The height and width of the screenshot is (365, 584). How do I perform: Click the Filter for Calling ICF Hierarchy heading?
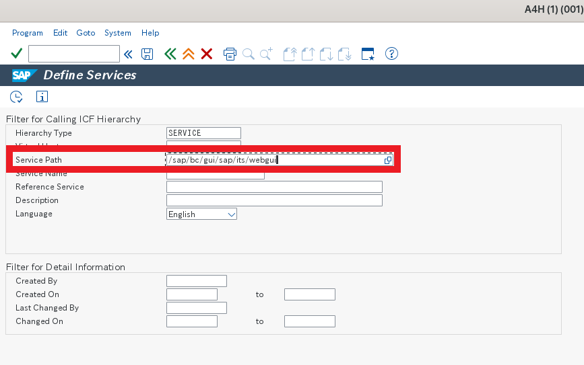[x=73, y=119]
